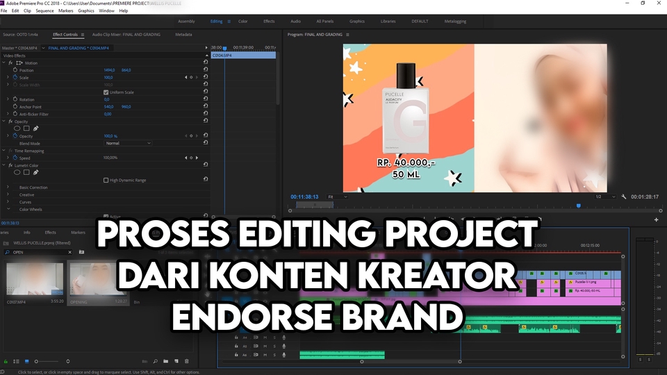Switch to Effects tab in project panel
667x375 pixels.
[50, 233]
